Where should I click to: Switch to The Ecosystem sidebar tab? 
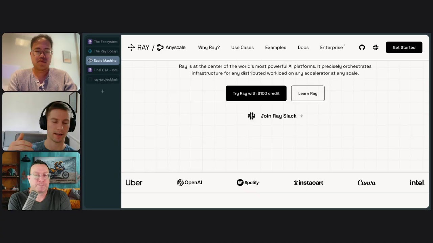[x=102, y=42]
